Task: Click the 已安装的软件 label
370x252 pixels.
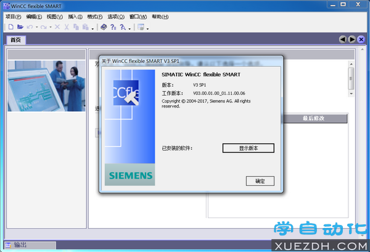Action: 177,148
